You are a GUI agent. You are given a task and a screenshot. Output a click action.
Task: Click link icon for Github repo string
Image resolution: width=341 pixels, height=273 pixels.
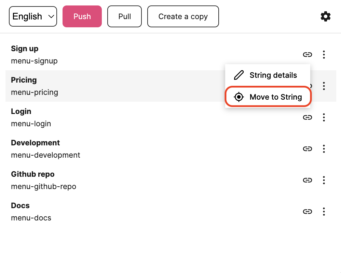[308, 180]
